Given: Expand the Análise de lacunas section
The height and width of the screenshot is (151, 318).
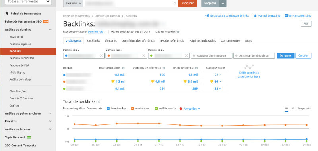Looking at the screenshot, I should coord(50,129).
